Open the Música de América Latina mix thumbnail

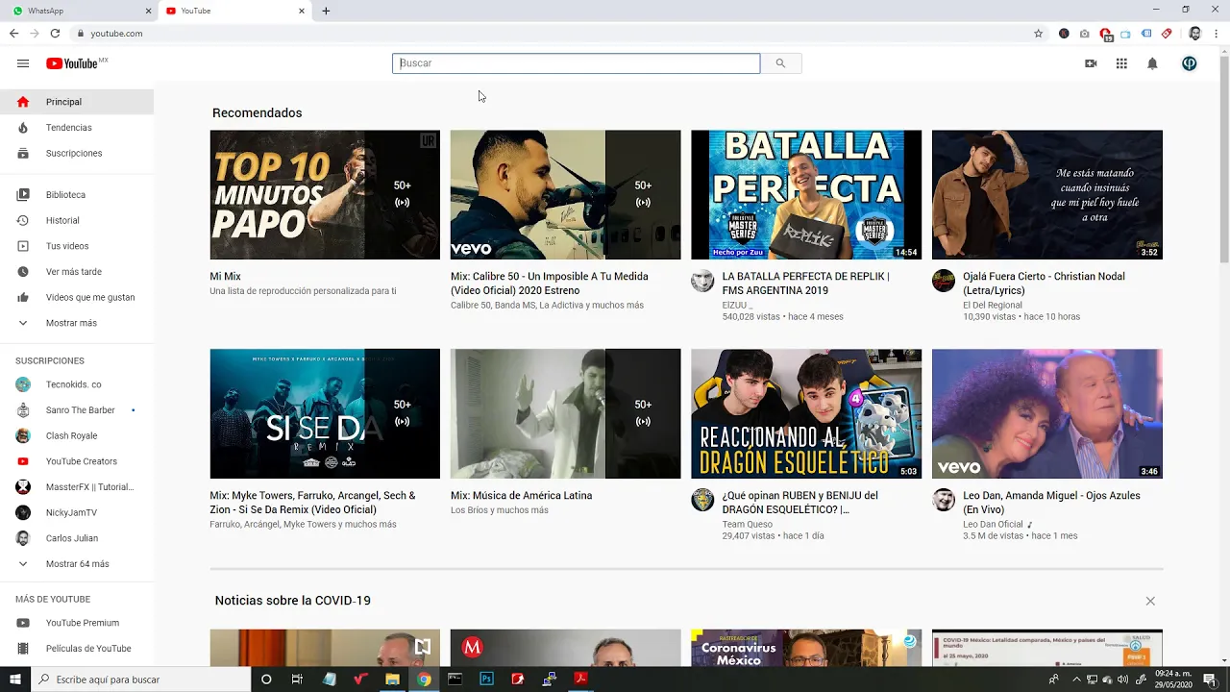coord(565,413)
